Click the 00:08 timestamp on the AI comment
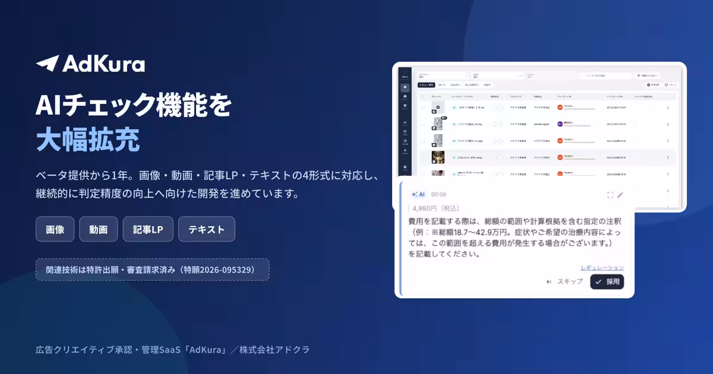Viewport: 713px width, 374px height. coord(438,195)
